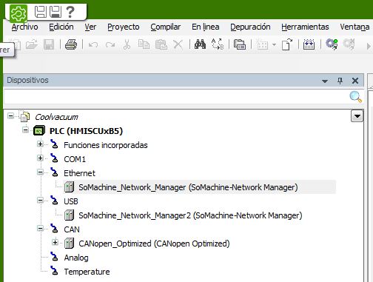Click the magnifier search icon in Dispositivos
Image resolution: width=373 pixels, height=282 pixels.
[x=355, y=97]
